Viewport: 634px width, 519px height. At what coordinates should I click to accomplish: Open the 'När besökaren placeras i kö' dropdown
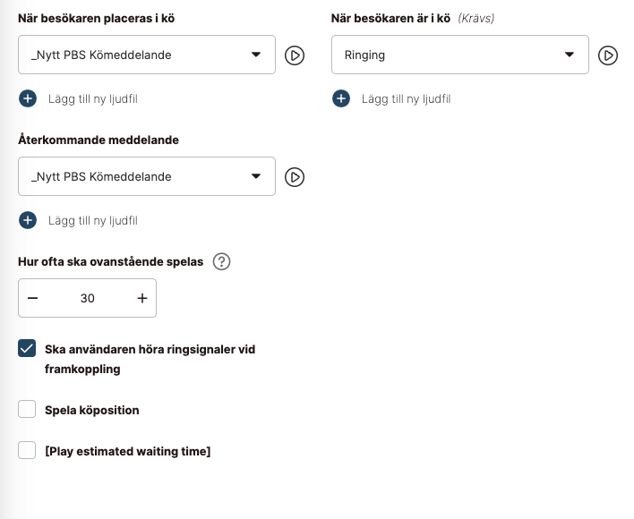pos(147,55)
